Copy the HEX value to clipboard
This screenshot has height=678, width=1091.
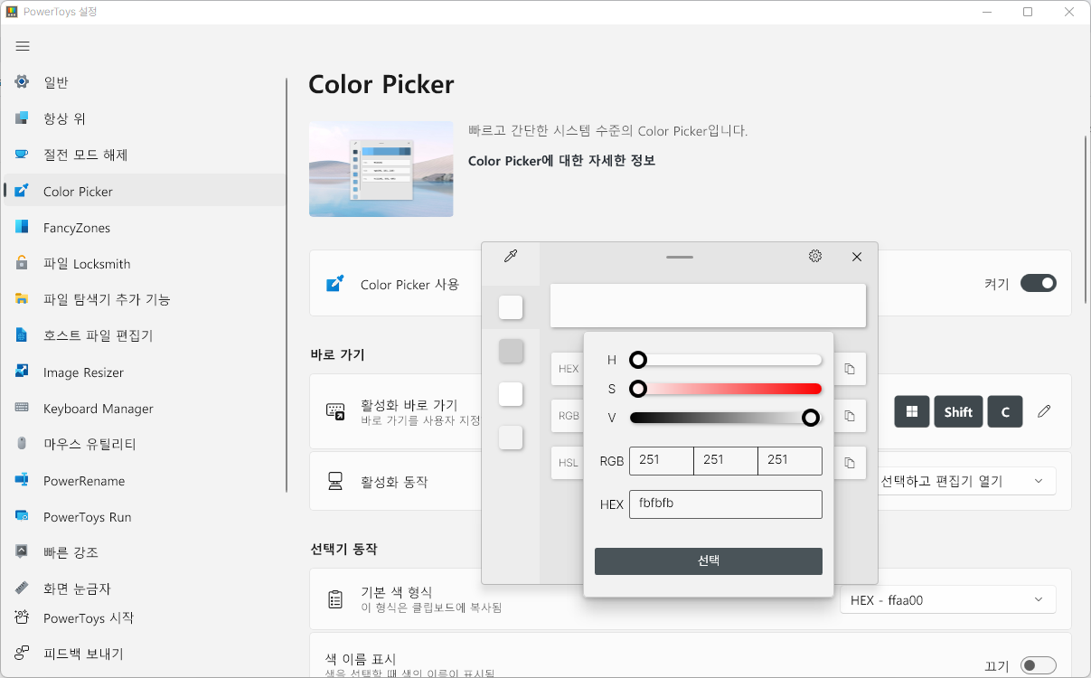pos(850,369)
